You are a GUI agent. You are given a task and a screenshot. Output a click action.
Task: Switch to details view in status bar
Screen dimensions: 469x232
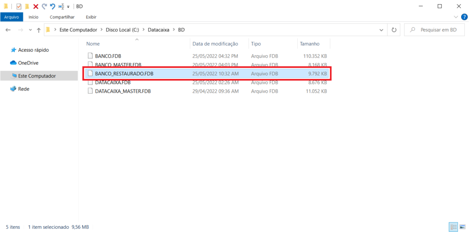[x=453, y=227]
